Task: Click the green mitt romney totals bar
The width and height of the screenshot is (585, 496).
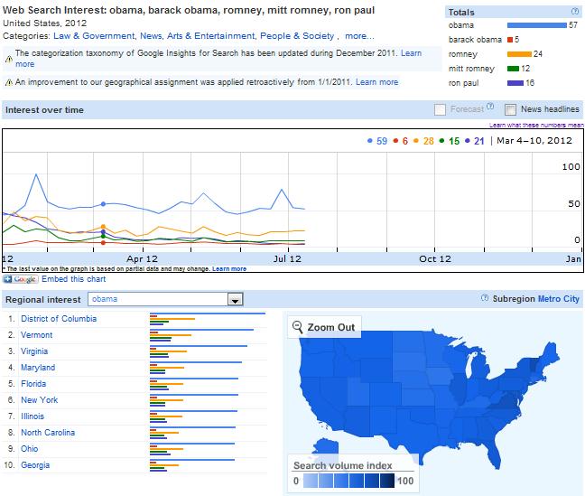Action: coord(514,69)
